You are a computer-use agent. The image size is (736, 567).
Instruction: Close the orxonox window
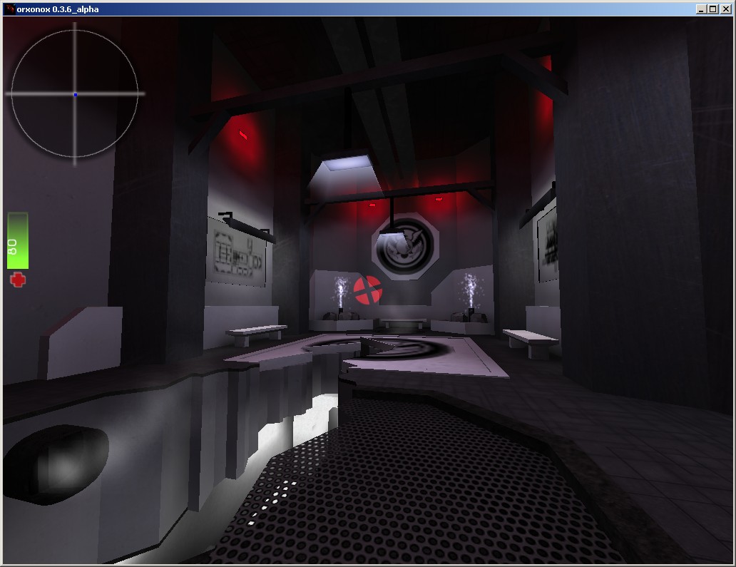click(726, 9)
